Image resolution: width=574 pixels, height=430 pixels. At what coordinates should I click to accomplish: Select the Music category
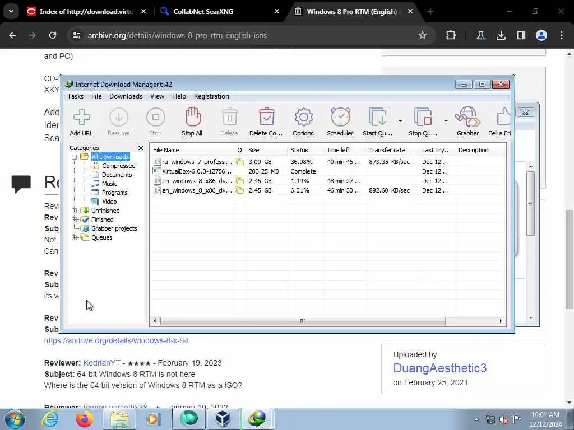point(109,184)
